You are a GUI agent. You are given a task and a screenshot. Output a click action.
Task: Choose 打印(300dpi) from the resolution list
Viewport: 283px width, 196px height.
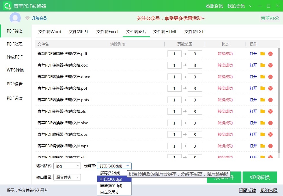click(114, 179)
